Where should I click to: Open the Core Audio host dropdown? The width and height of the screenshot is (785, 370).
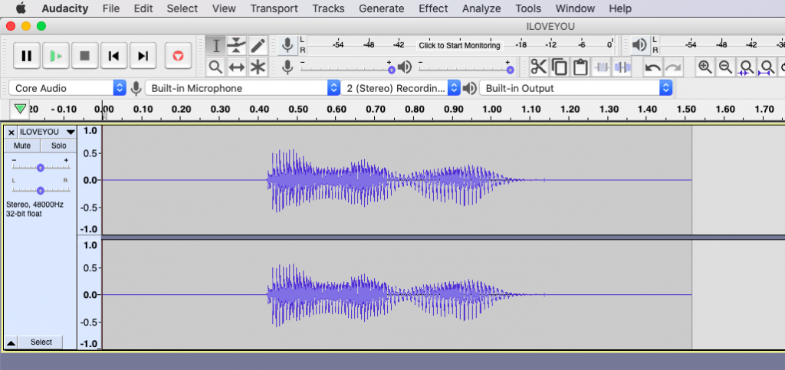(x=67, y=89)
